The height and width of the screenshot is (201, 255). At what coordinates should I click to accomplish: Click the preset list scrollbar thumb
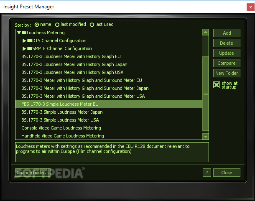[x=206, y=94]
